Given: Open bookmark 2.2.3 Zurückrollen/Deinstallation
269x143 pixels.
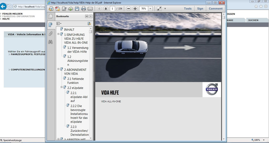Looking at the screenshot, I should [80, 131].
